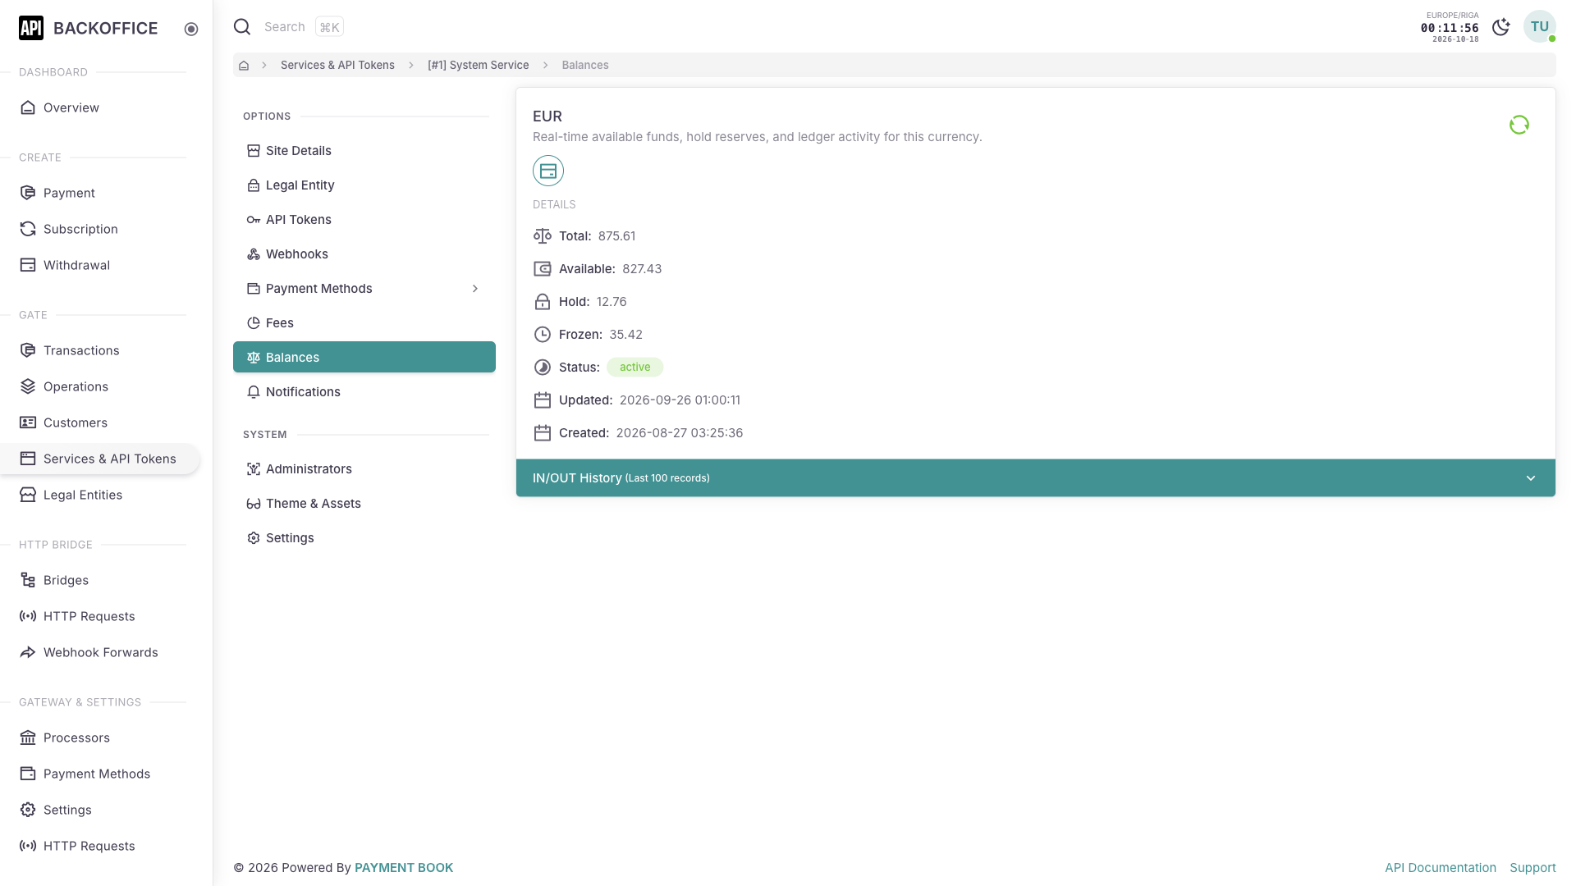
Task: Open Services & API Tokens in sidebar
Action: coord(100,459)
